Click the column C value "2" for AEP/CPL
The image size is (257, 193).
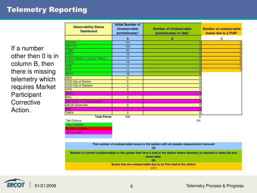coord(222,46)
